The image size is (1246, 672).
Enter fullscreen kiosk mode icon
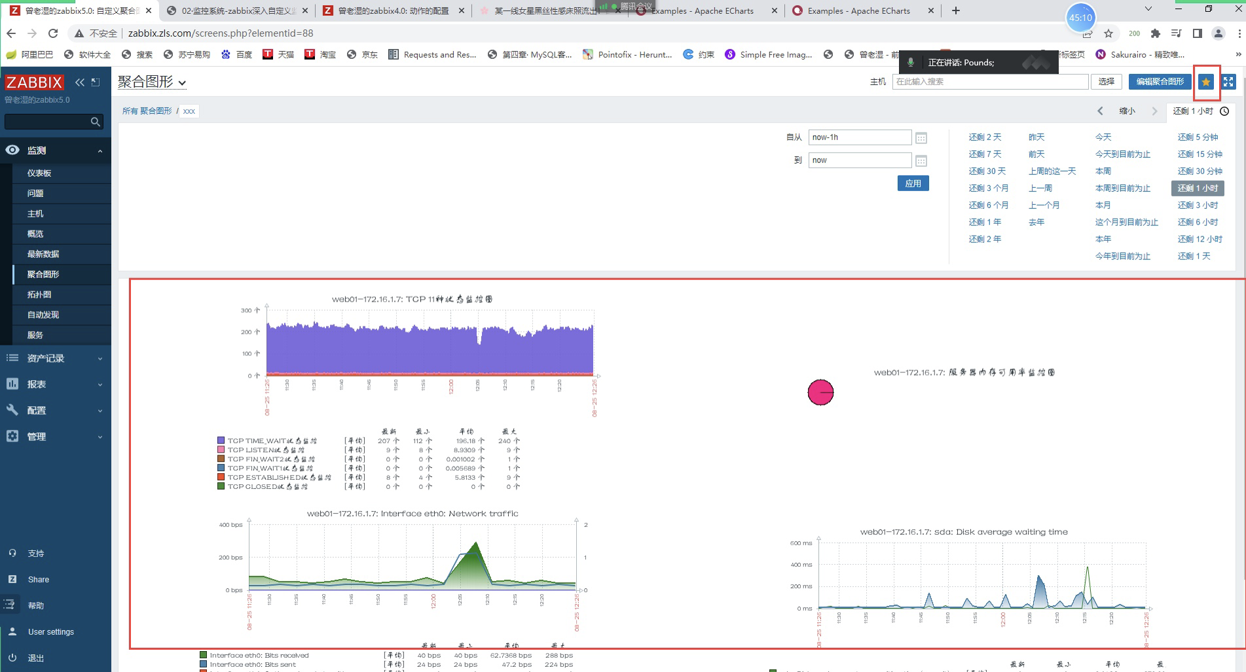click(1228, 82)
